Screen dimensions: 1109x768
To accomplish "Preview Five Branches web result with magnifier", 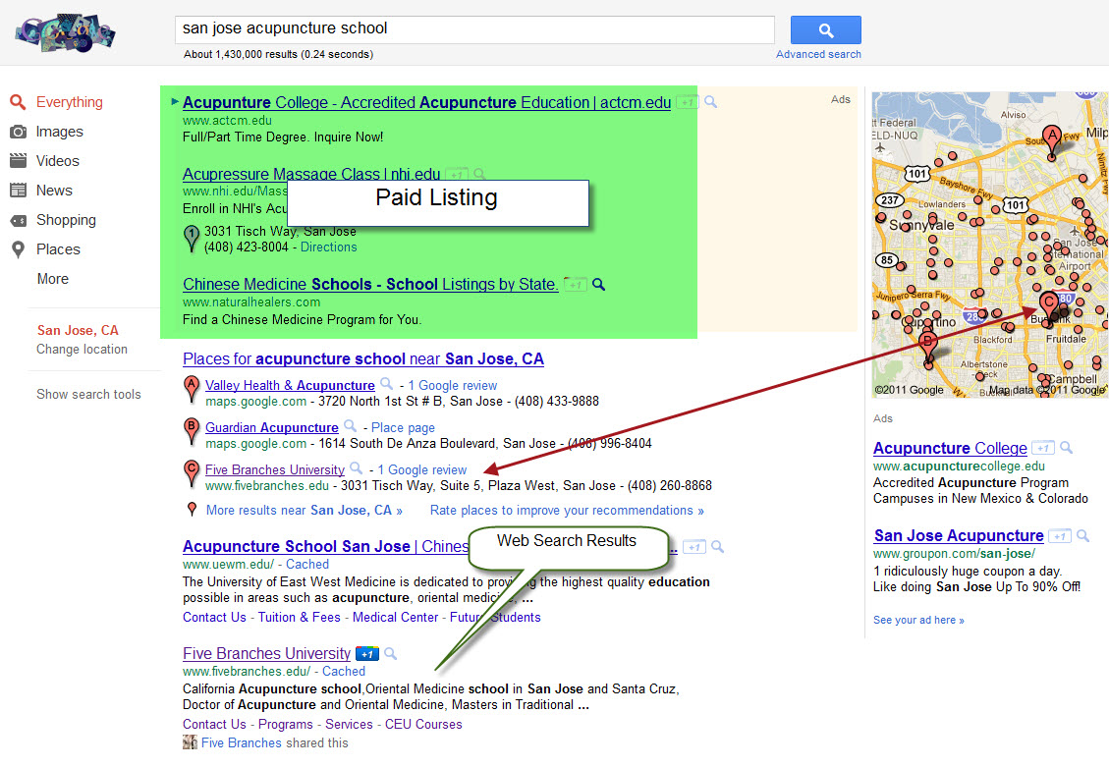I will click(390, 653).
